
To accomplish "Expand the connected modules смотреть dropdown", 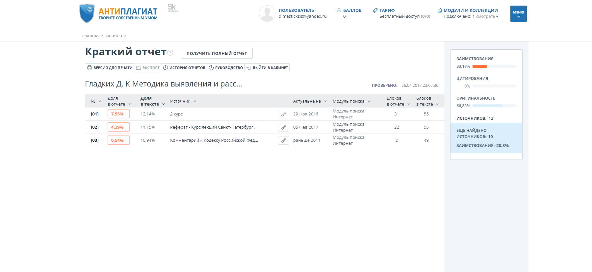I will click(x=487, y=16).
